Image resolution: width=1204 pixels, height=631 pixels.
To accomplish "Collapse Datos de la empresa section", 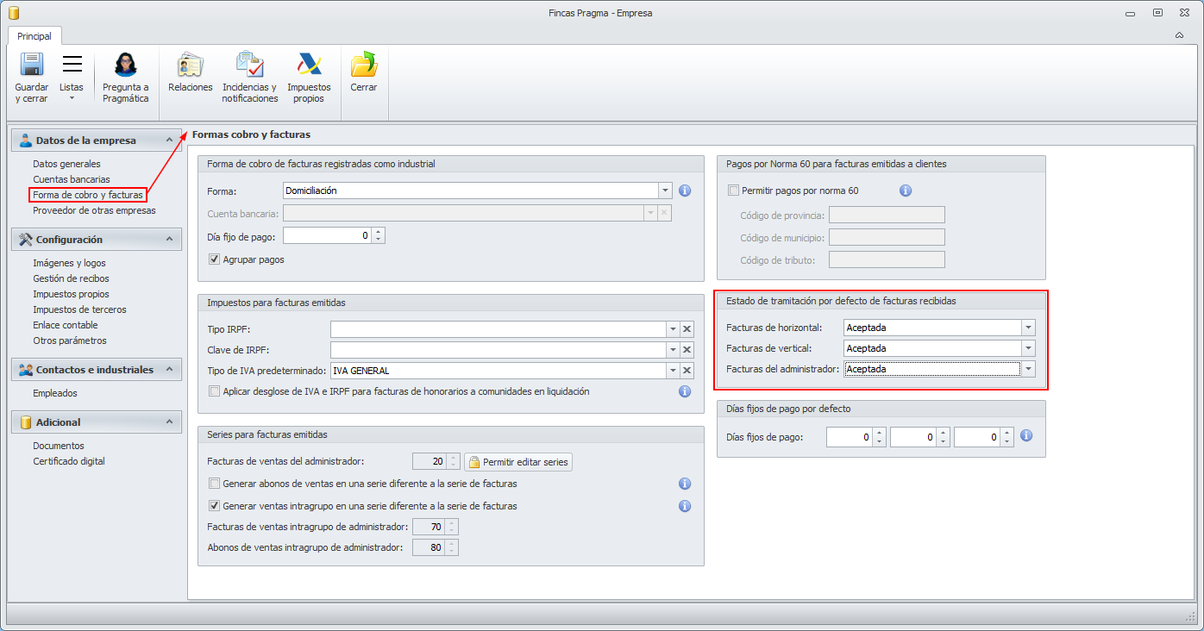I will tap(169, 141).
